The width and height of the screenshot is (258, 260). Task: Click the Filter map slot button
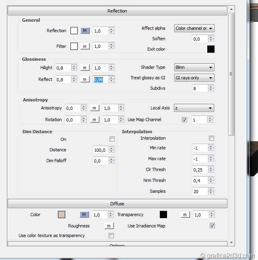[x=85, y=46]
